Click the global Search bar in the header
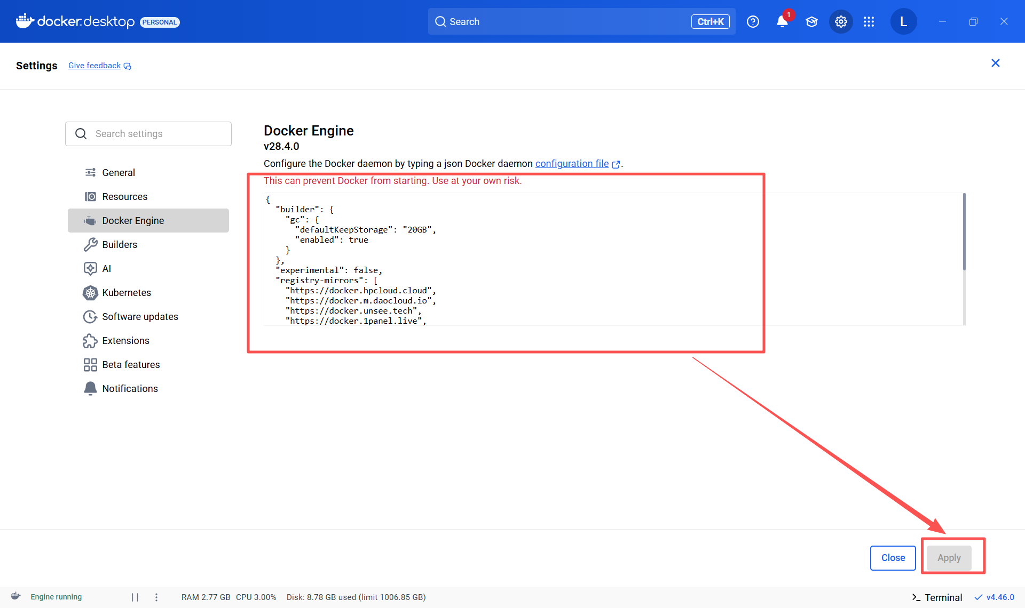The width and height of the screenshot is (1025, 608). click(581, 21)
